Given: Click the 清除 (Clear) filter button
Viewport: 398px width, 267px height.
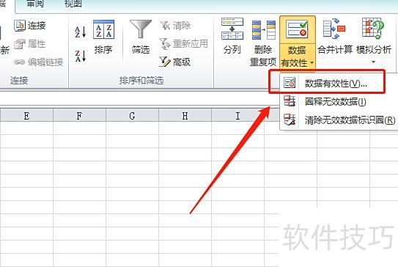Looking at the screenshot, I should (175, 26).
